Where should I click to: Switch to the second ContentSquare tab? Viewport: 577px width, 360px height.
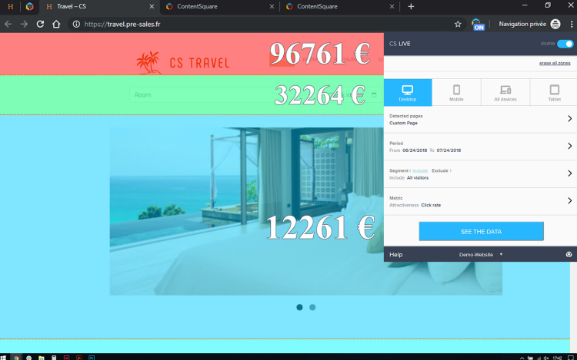pos(339,6)
